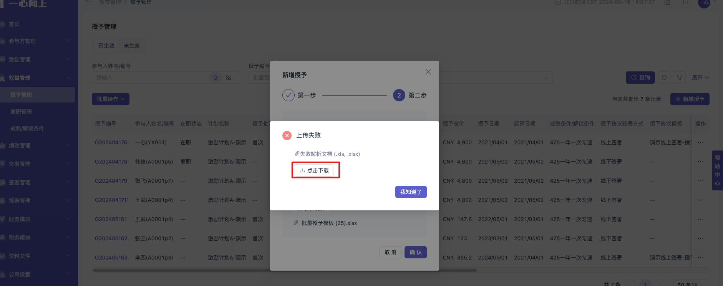Click the batch query icon in name field

[x=229, y=78]
